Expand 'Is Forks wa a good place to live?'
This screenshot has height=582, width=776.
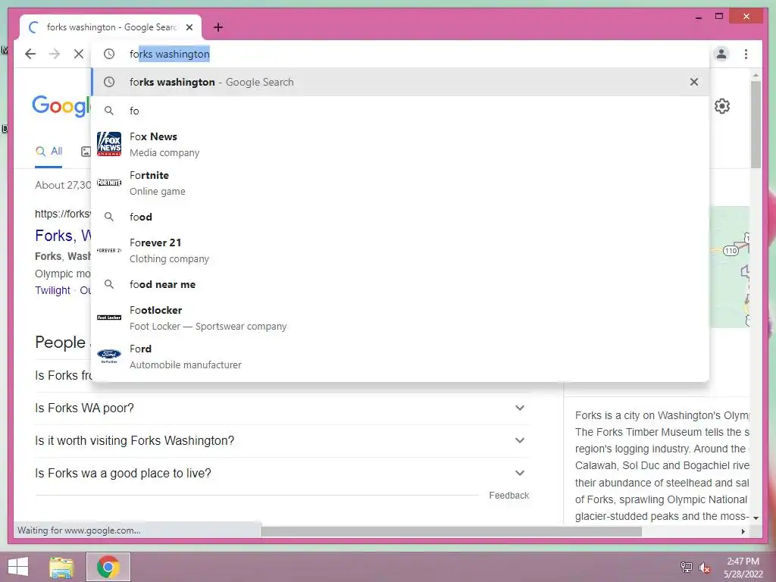click(282, 473)
